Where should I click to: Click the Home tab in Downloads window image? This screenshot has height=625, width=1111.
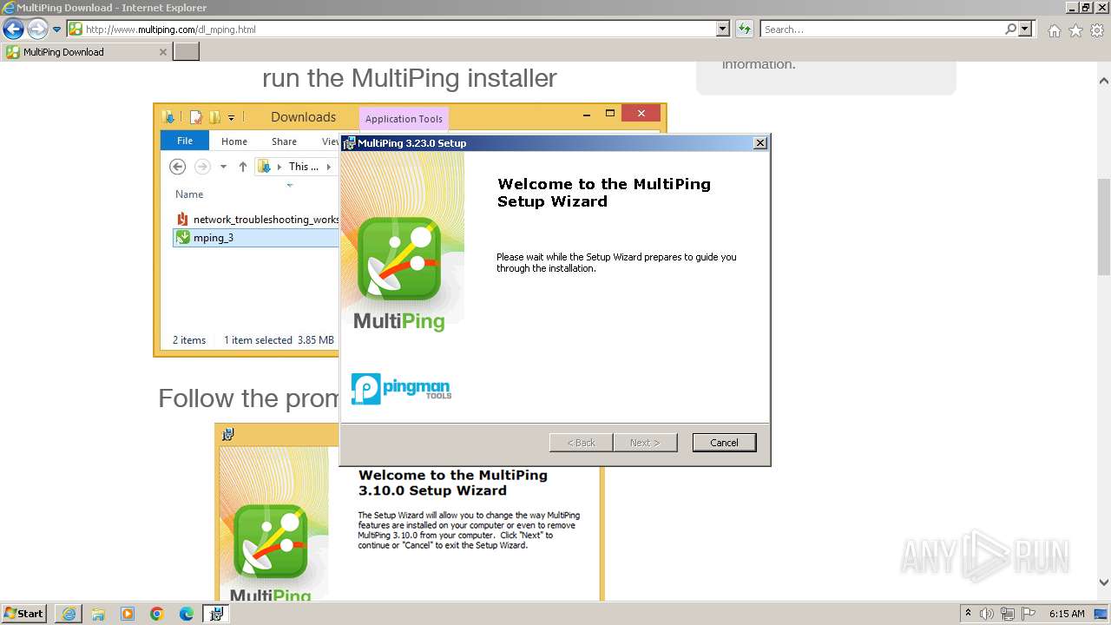pos(234,141)
